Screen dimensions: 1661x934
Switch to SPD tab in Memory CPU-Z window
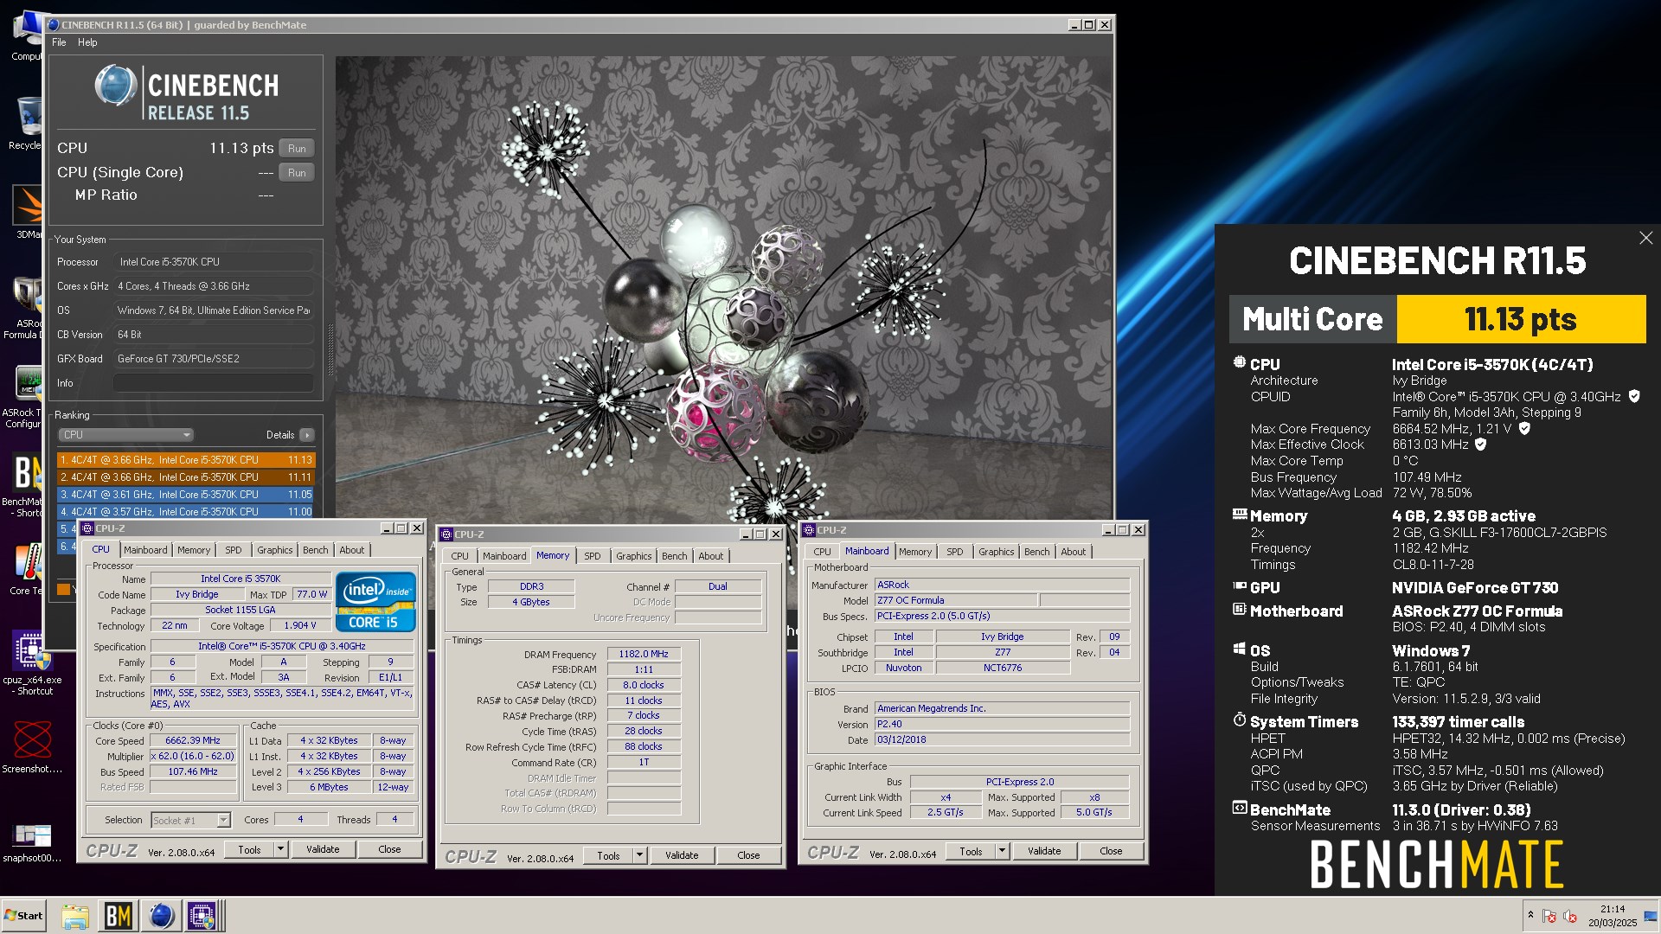coord(593,556)
